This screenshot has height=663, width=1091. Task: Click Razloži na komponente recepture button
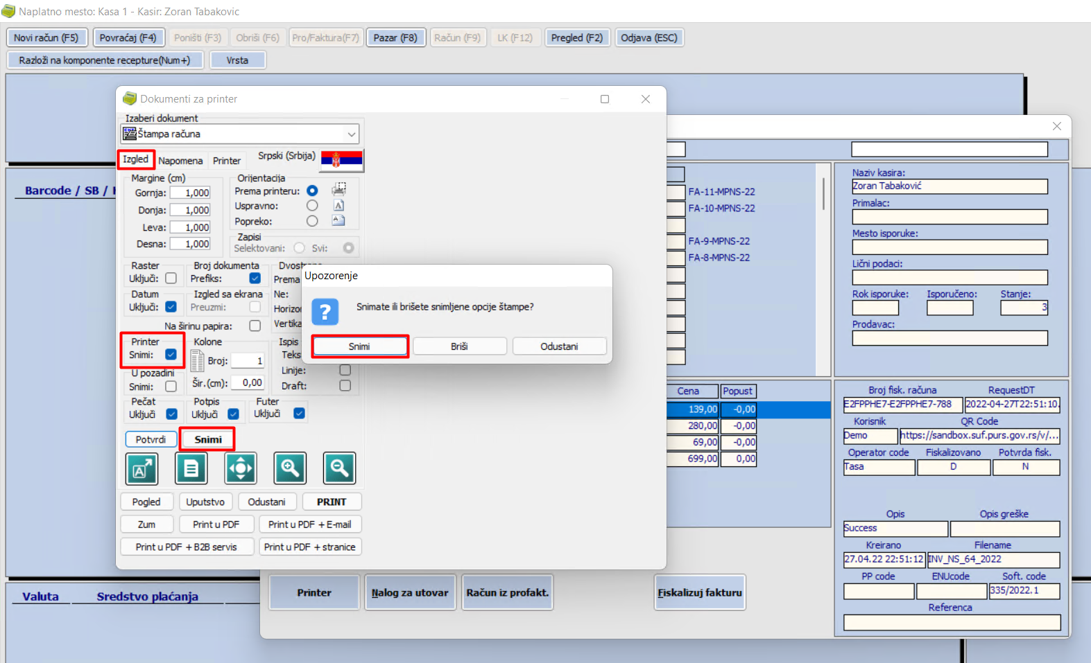click(x=105, y=60)
